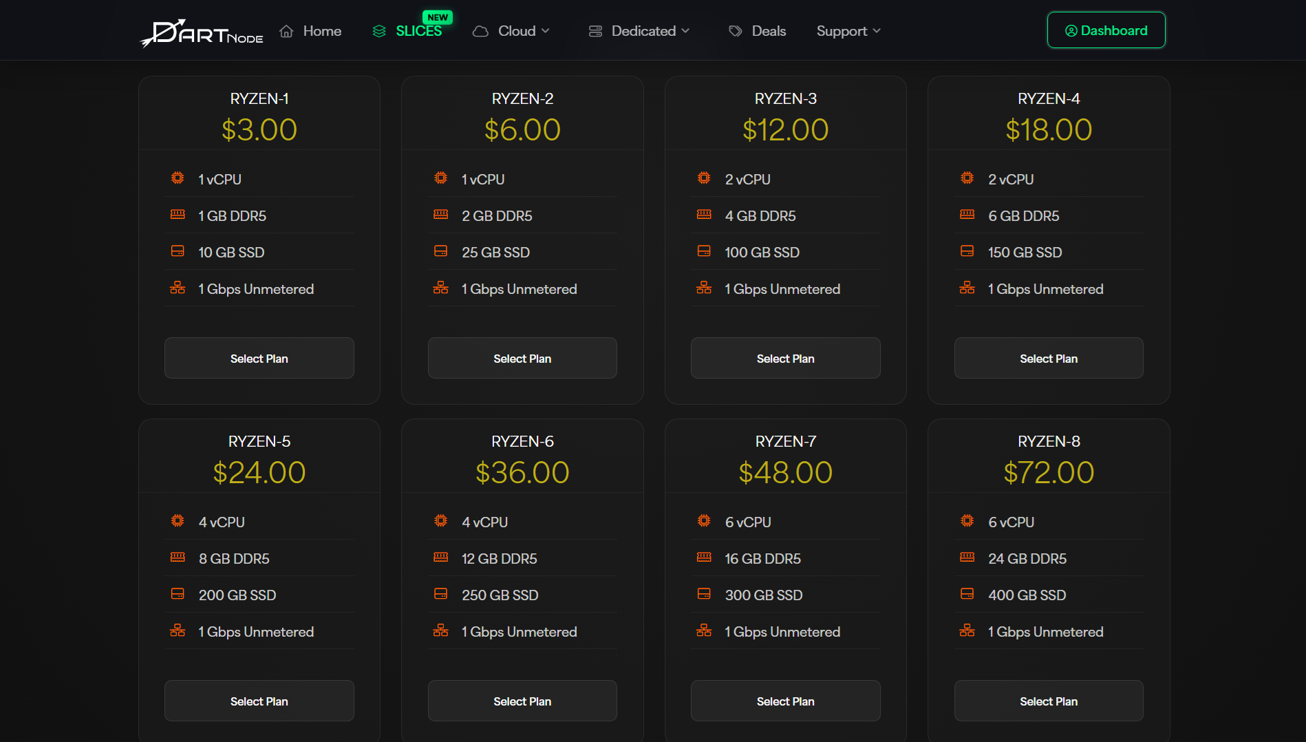The height and width of the screenshot is (742, 1306).
Task: Click the $3.00 price
Action: (259, 129)
